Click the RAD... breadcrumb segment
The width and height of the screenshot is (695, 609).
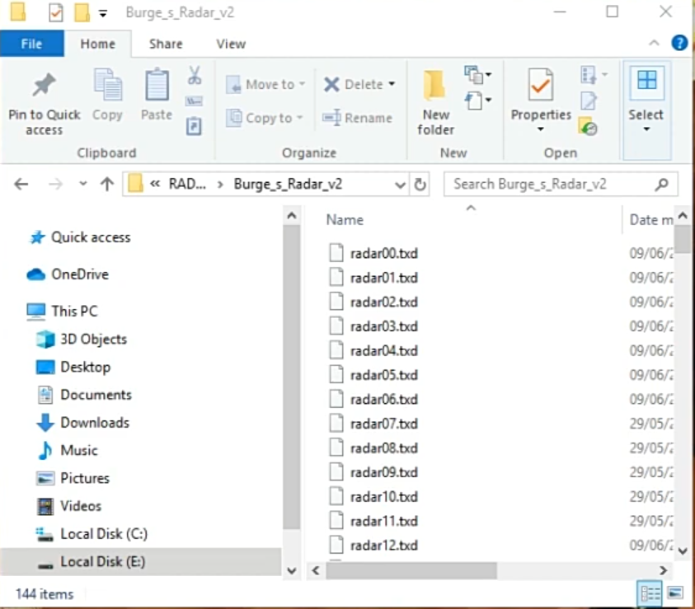pyautogui.click(x=187, y=184)
